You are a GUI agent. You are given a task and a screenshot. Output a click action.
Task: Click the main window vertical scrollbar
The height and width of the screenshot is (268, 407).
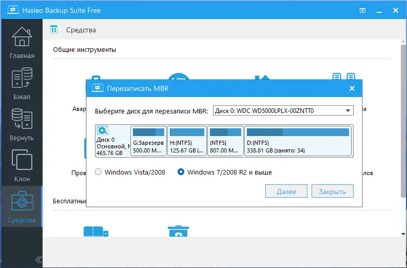pyautogui.click(x=403, y=122)
